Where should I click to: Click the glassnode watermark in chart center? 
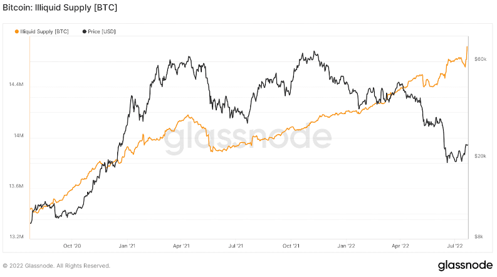coord(248,139)
